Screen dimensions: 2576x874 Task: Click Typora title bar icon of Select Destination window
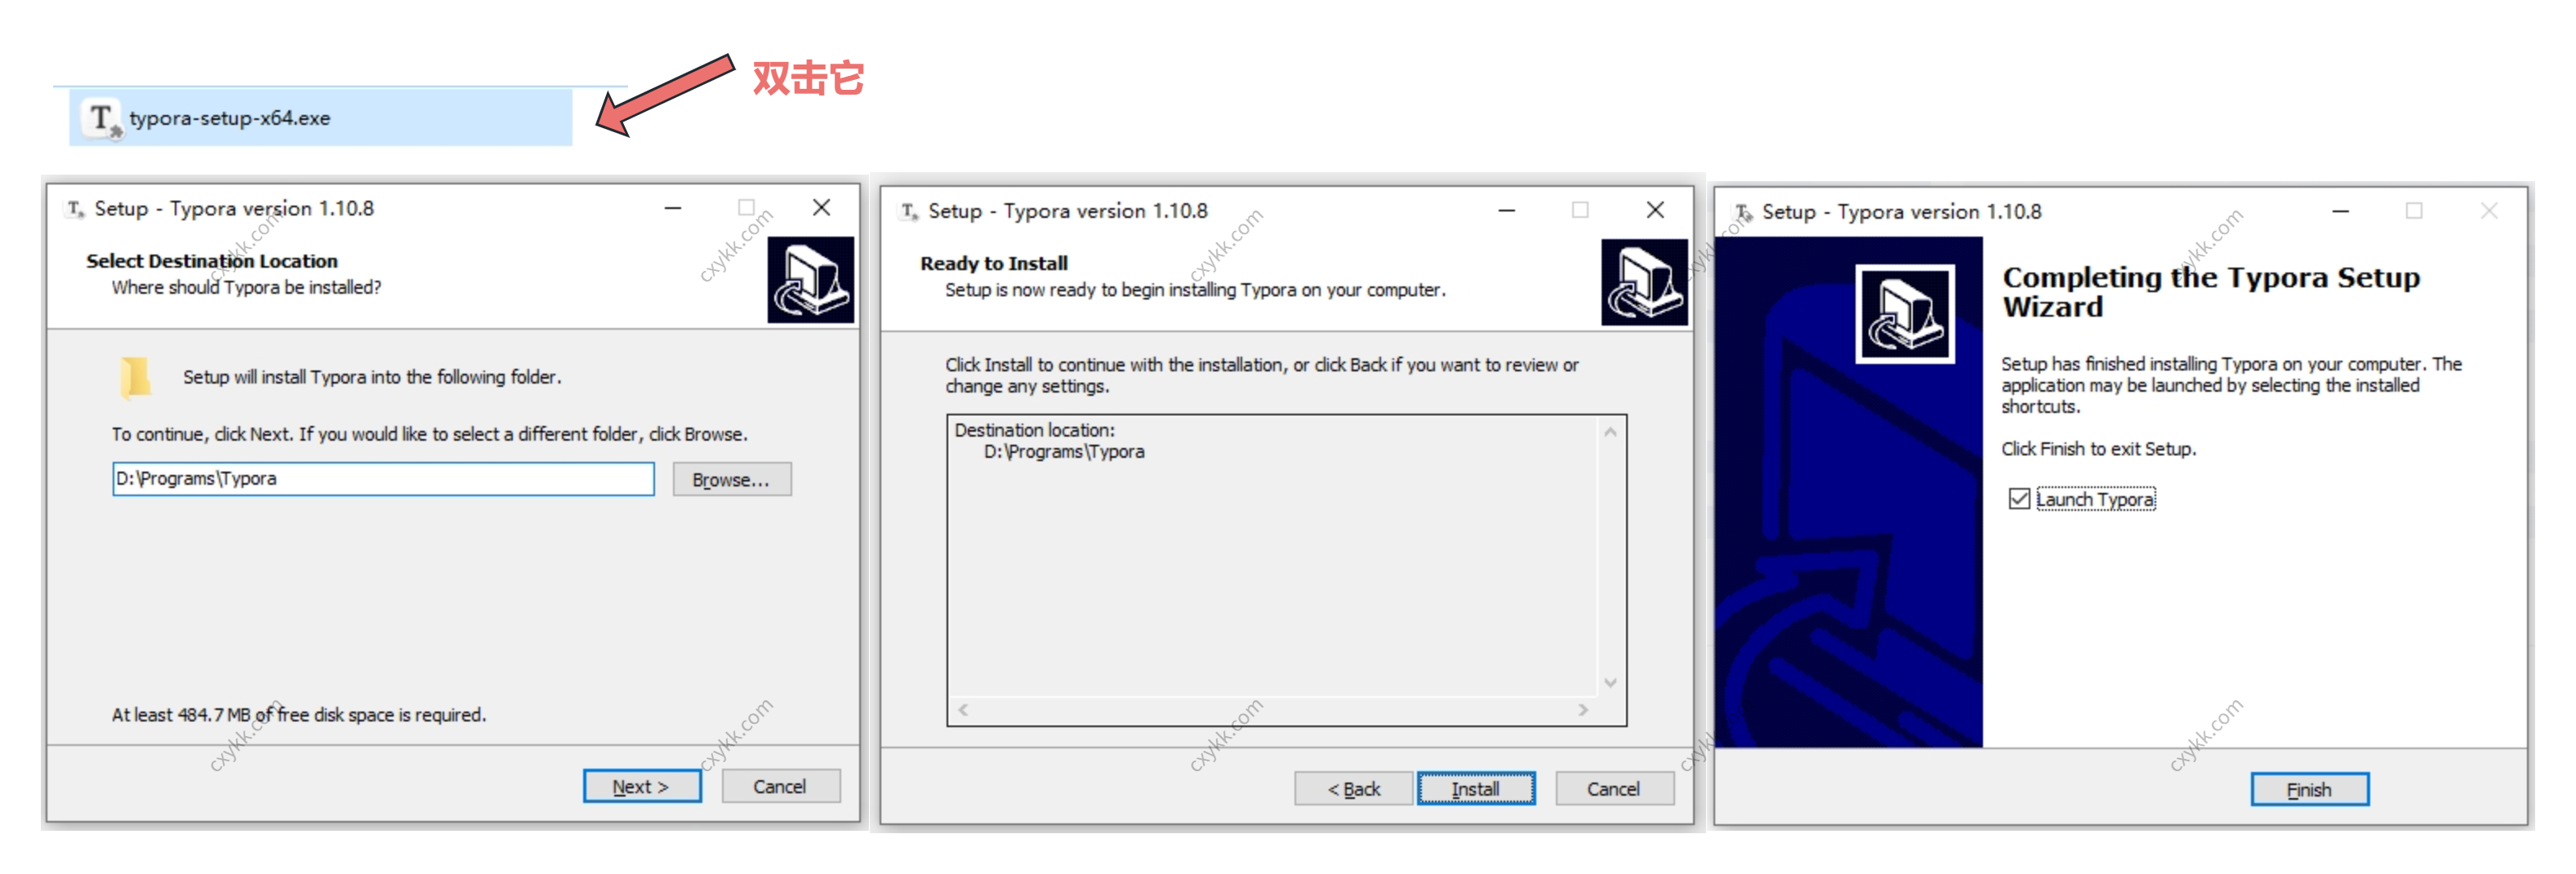(x=75, y=209)
